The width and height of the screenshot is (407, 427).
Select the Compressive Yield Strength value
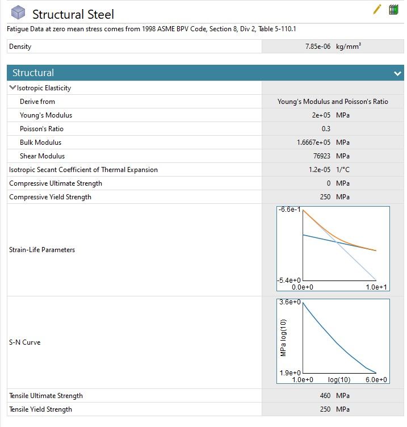point(326,197)
